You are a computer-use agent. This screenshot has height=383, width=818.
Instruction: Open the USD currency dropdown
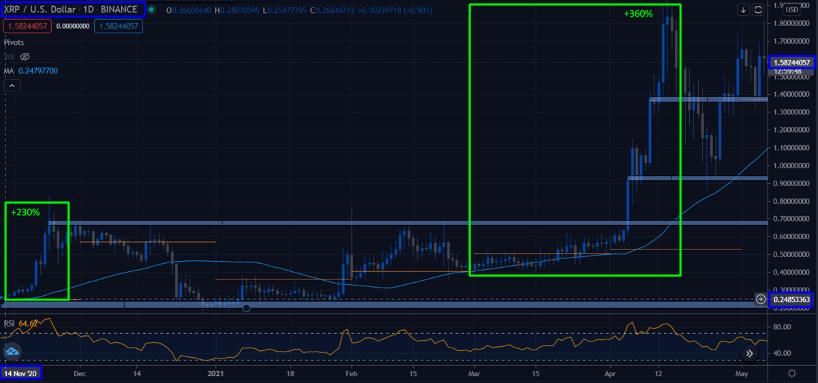tap(791, 10)
